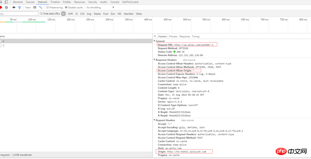This screenshot has width=311, height=159.
Task: Open the Elements panel tab
Action: pos(18,2)
